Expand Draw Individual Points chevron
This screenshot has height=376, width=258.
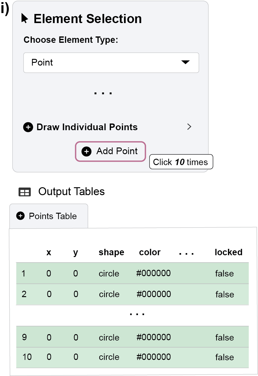pyautogui.click(x=189, y=127)
